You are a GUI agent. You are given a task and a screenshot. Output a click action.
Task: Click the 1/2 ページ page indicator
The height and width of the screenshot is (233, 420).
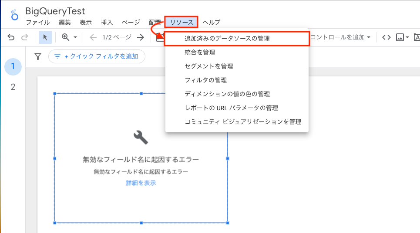[x=117, y=37]
